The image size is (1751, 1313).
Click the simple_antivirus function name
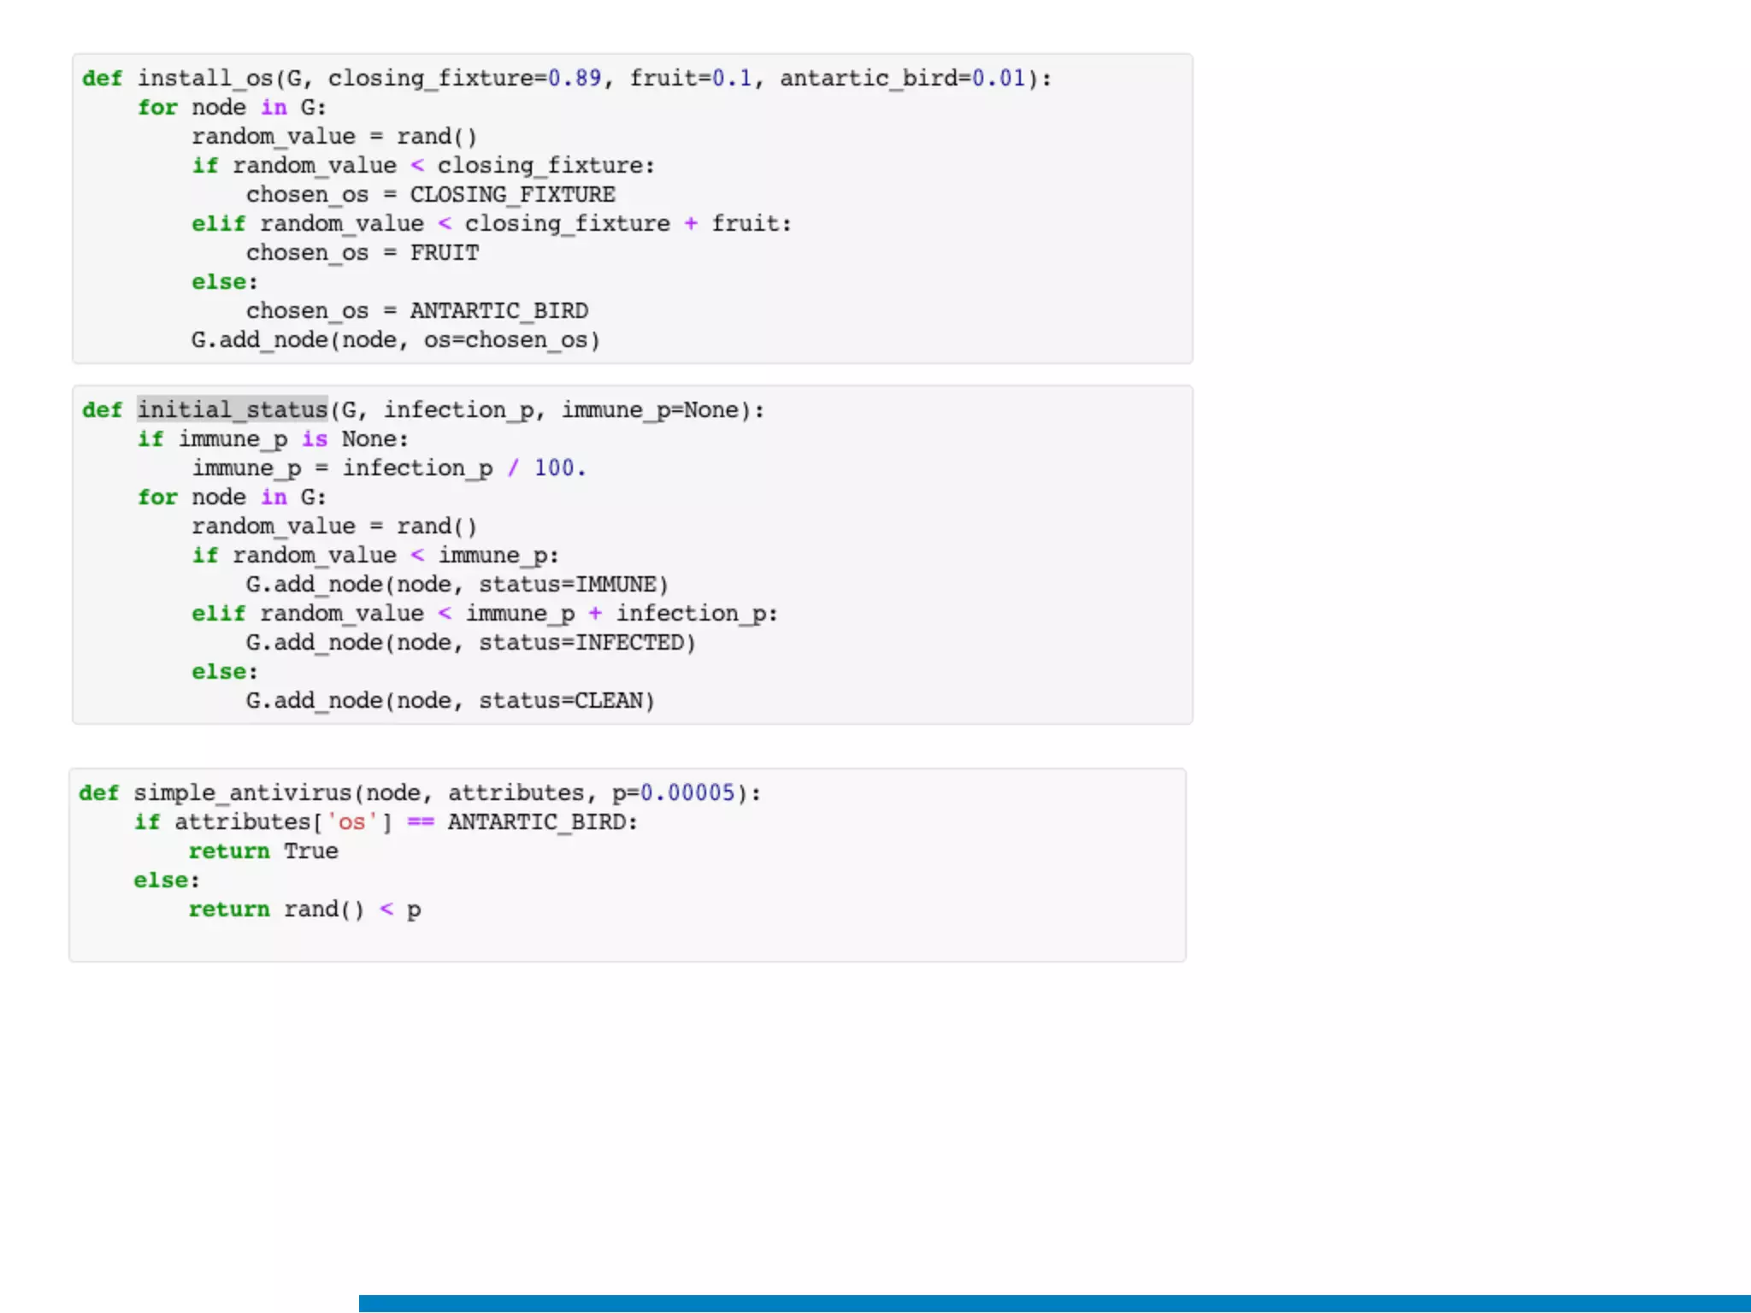242,793
